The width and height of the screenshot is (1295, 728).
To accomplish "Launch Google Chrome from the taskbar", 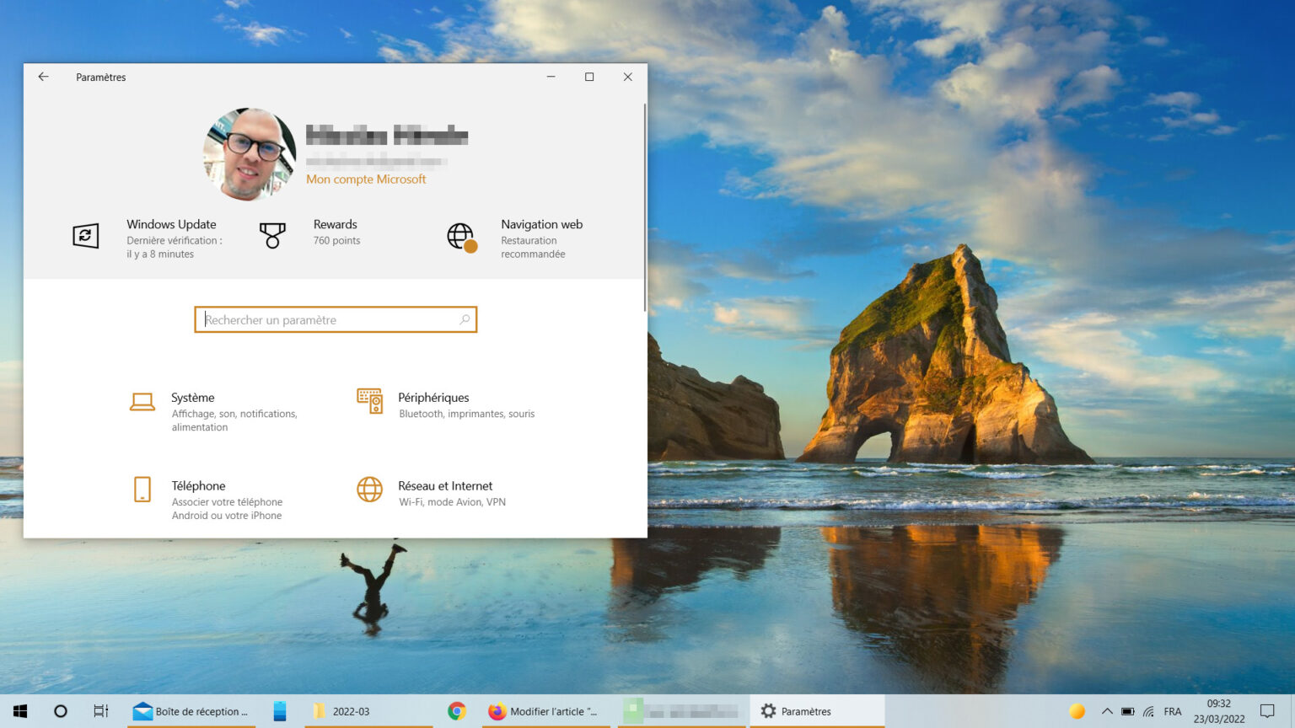I will point(456,710).
